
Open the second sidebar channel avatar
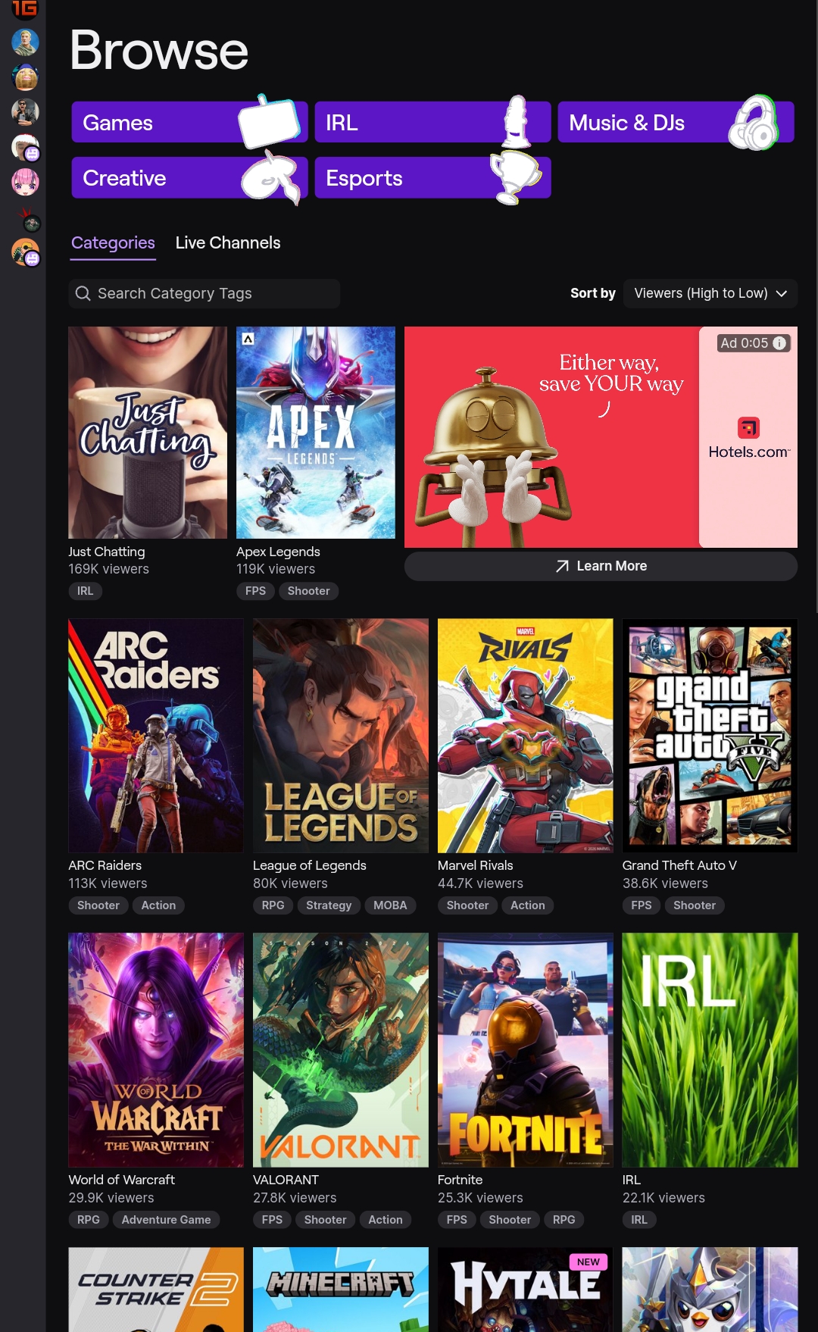25,77
